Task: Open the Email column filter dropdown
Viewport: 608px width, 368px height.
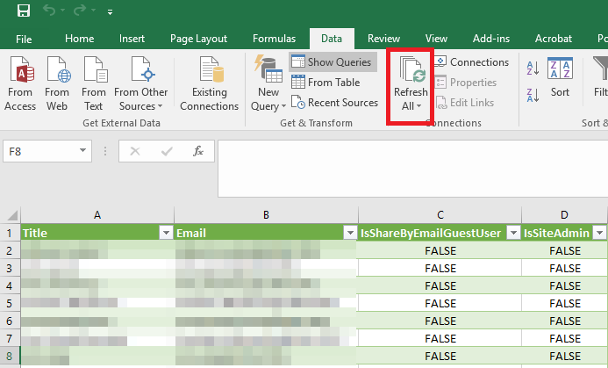Action: 348,233
